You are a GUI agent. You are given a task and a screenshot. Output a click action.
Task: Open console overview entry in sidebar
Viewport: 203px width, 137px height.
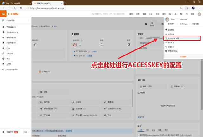pos(12,69)
